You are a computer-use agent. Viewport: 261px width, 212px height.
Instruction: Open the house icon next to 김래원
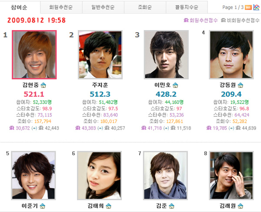pyautogui.click(x=241, y=206)
